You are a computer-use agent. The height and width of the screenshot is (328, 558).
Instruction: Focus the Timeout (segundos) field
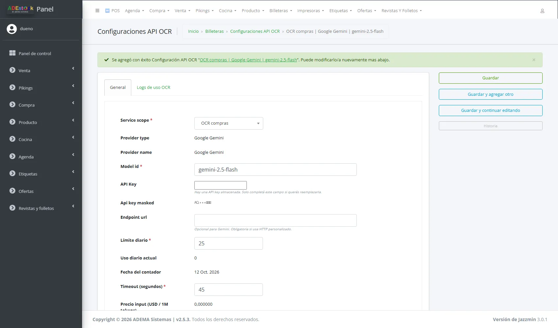228,290
